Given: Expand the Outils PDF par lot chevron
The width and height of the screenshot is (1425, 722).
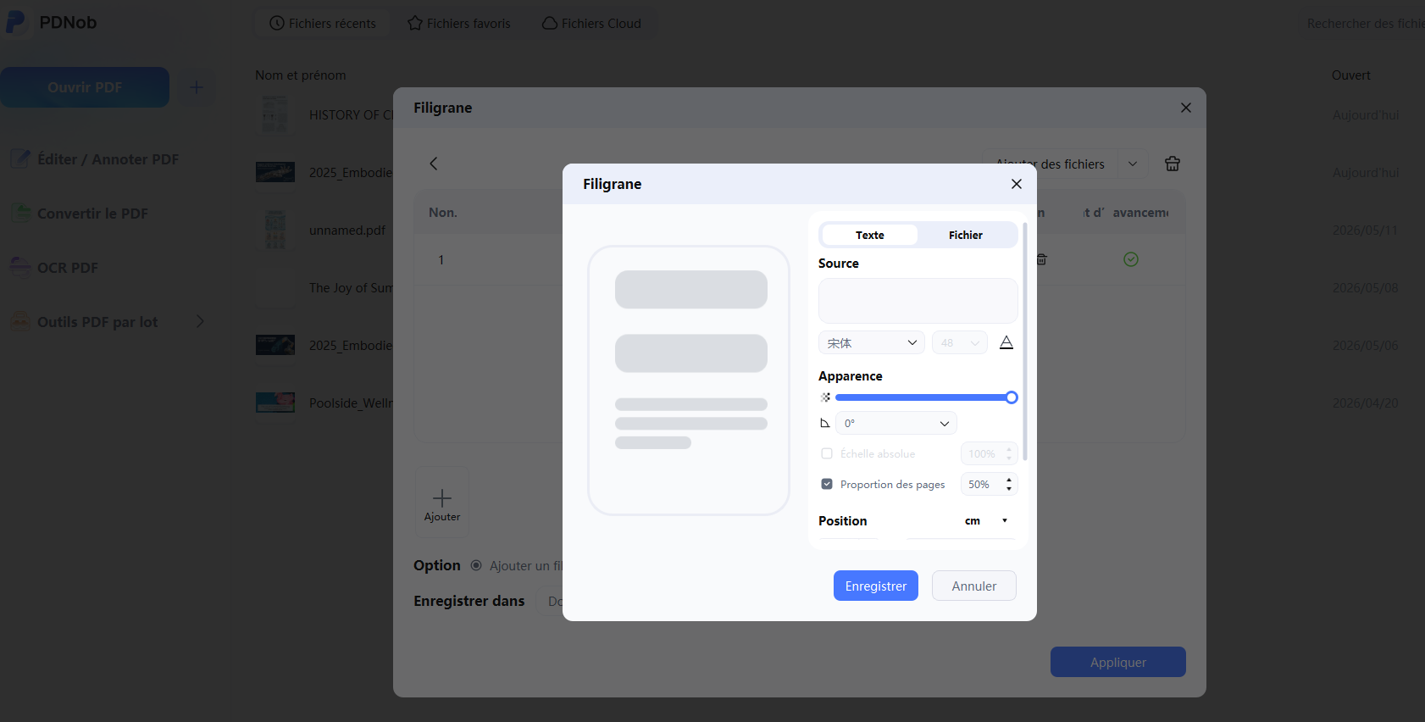Looking at the screenshot, I should [200, 321].
